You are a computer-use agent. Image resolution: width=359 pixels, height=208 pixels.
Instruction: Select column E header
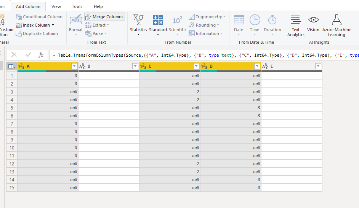292,66
